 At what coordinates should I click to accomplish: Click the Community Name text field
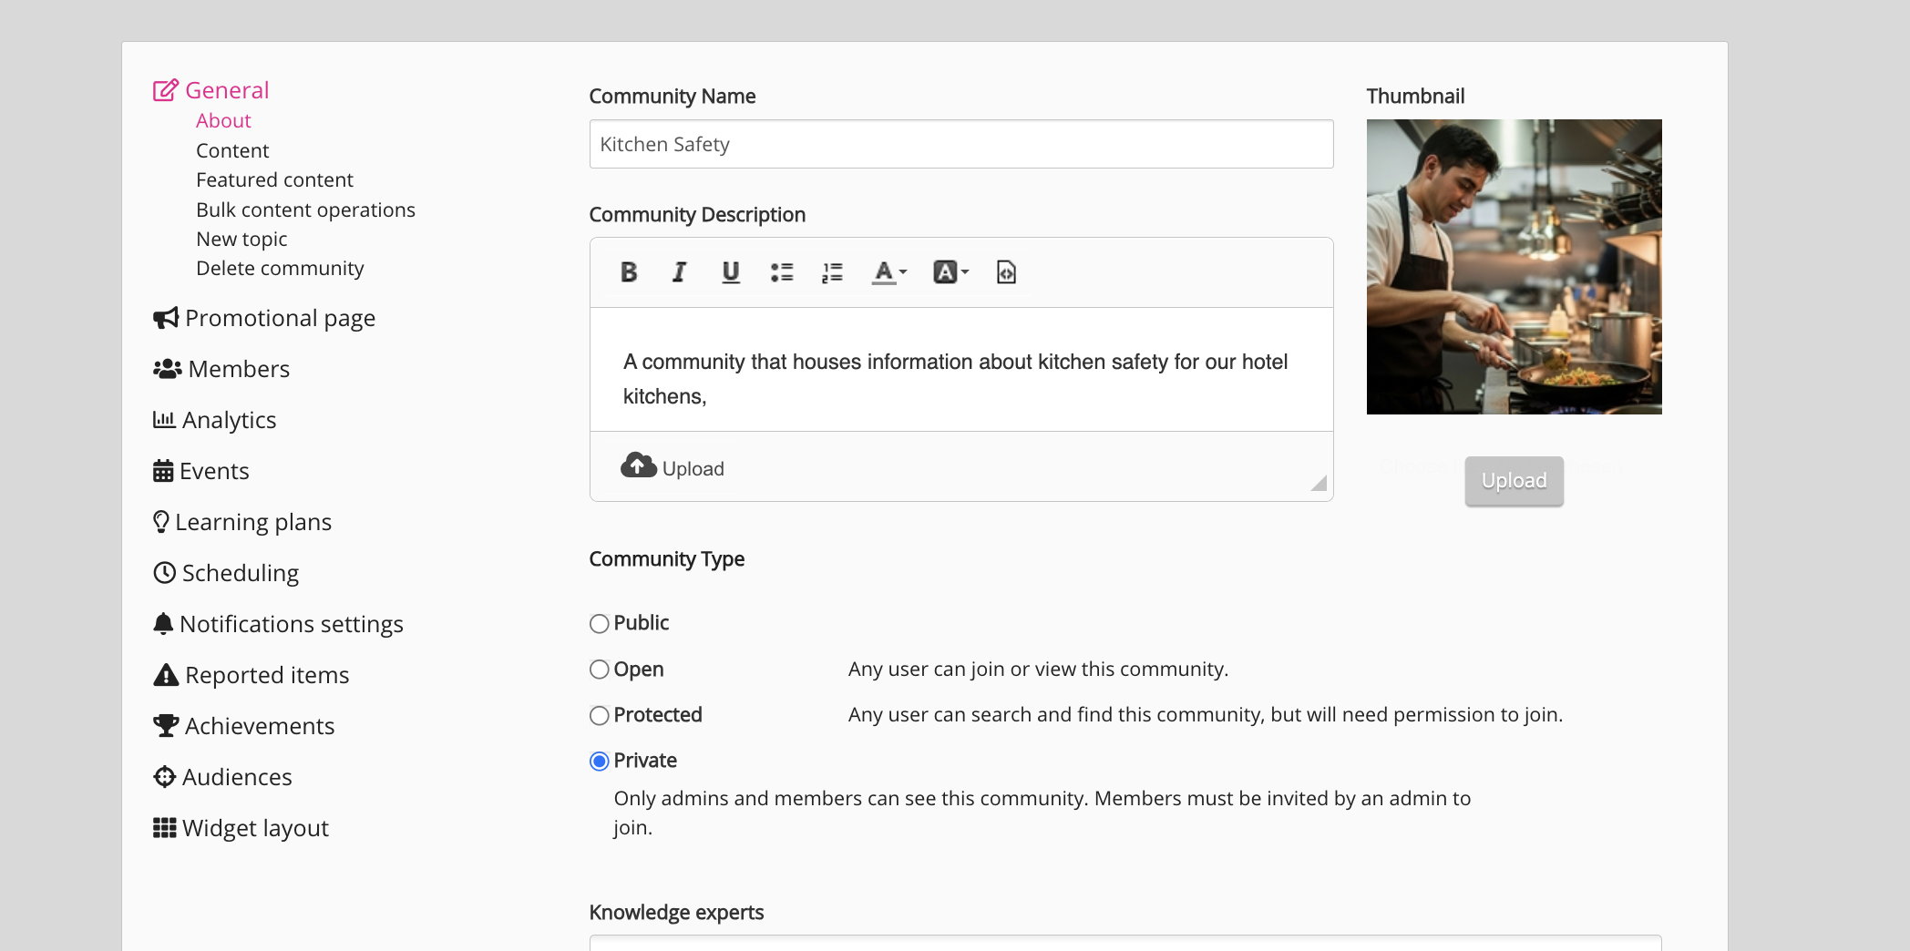960,144
